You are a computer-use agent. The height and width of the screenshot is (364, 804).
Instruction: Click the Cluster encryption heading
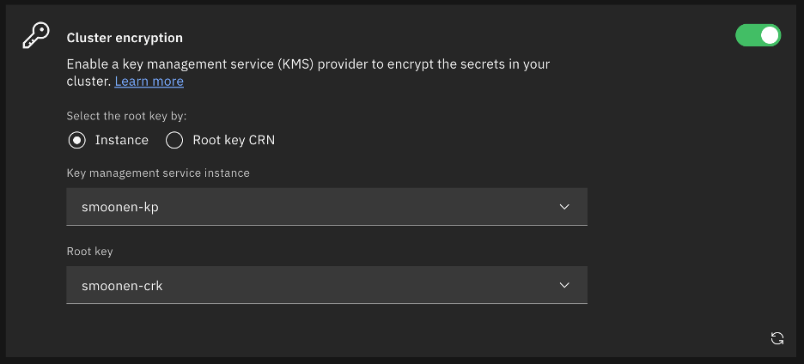point(125,38)
